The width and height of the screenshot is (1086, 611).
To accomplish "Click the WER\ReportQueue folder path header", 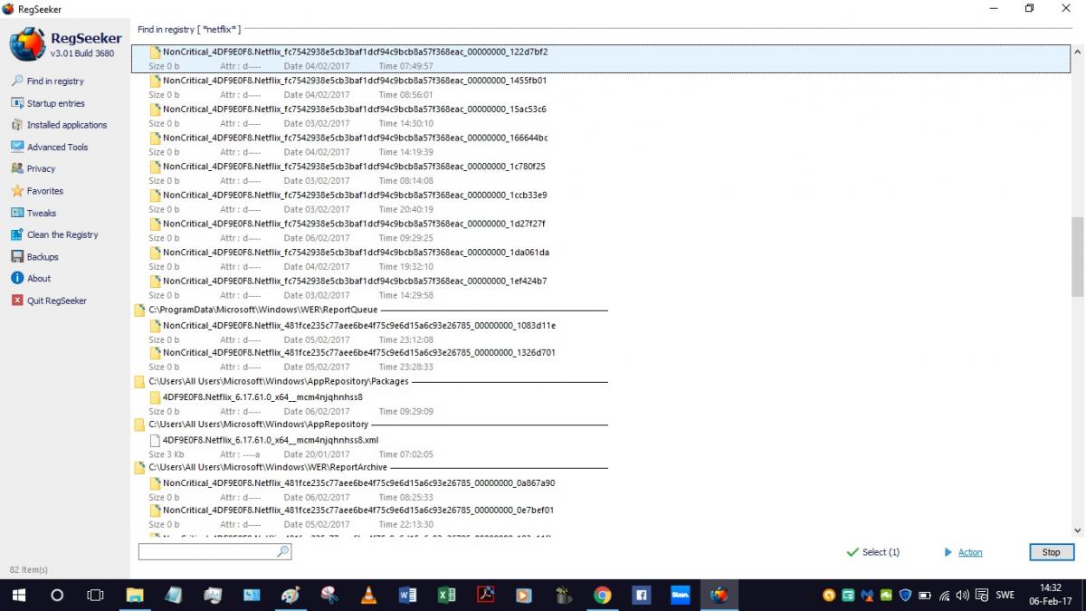I will pyautogui.click(x=263, y=310).
